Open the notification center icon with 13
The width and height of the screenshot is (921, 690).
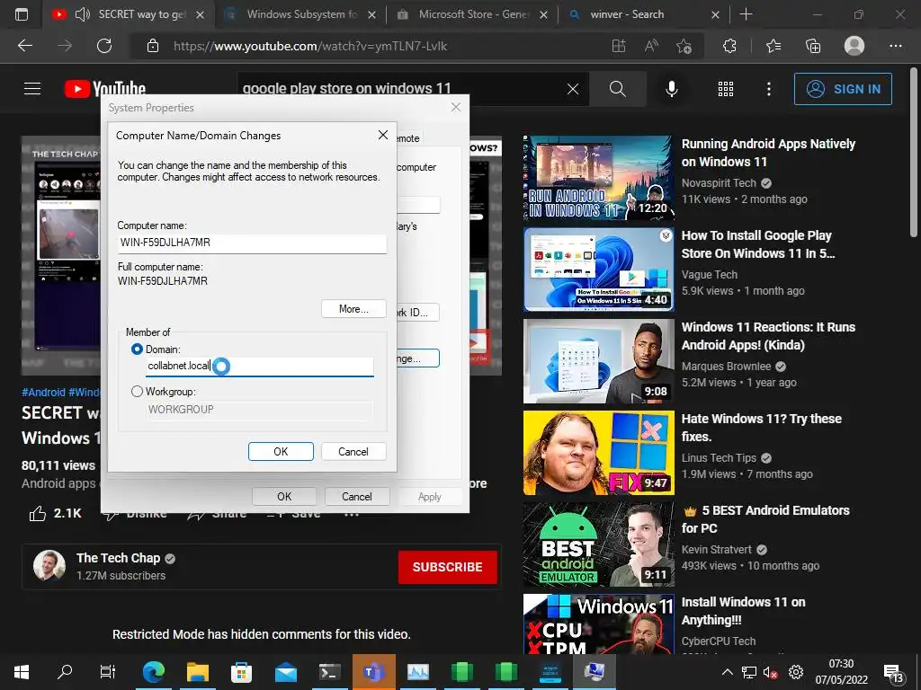click(x=893, y=673)
